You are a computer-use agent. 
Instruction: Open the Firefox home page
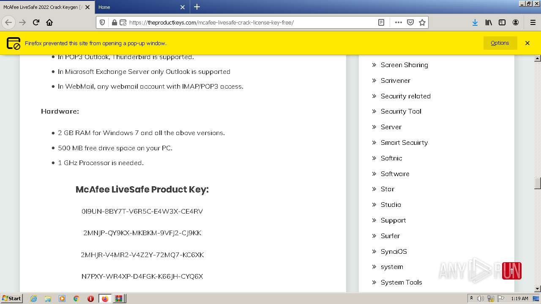click(49, 22)
